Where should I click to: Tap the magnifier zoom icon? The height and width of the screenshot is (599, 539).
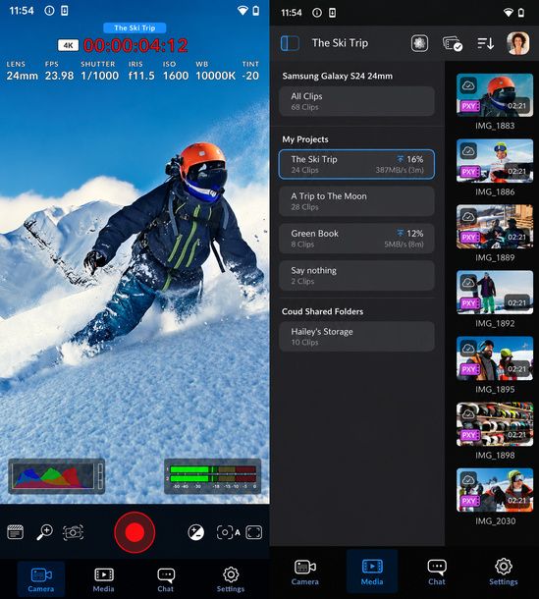pyautogui.click(x=45, y=532)
